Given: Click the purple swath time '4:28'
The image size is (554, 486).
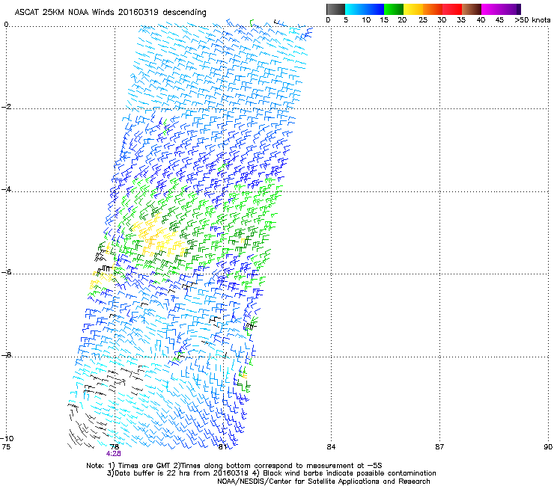Looking at the screenshot, I should tap(113, 454).
